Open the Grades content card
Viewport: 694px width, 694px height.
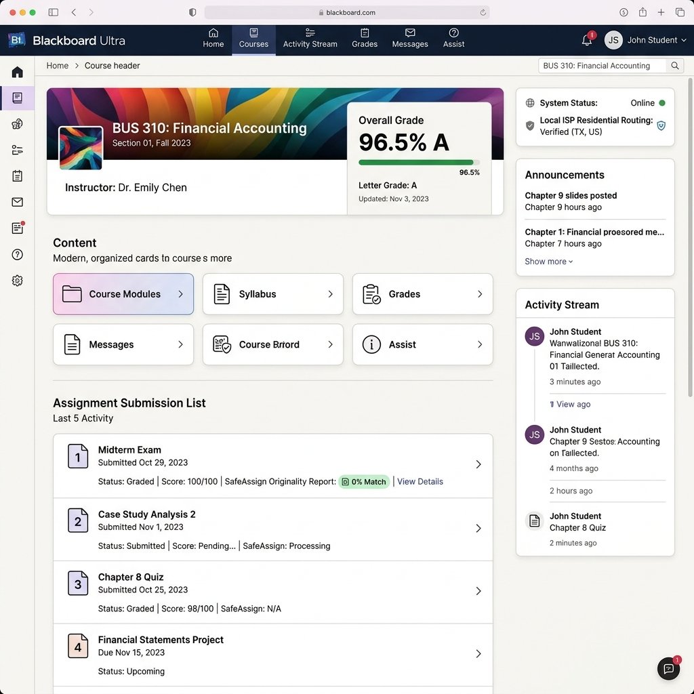(x=423, y=294)
